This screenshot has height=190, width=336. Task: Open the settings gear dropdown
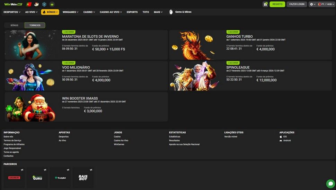[x=312, y=4]
